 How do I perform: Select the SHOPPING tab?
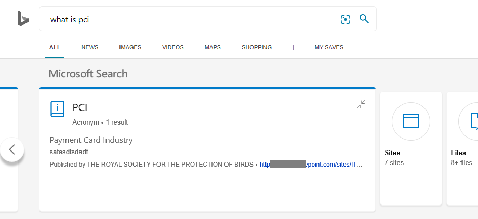pyautogui.click(x=257, y=47)
